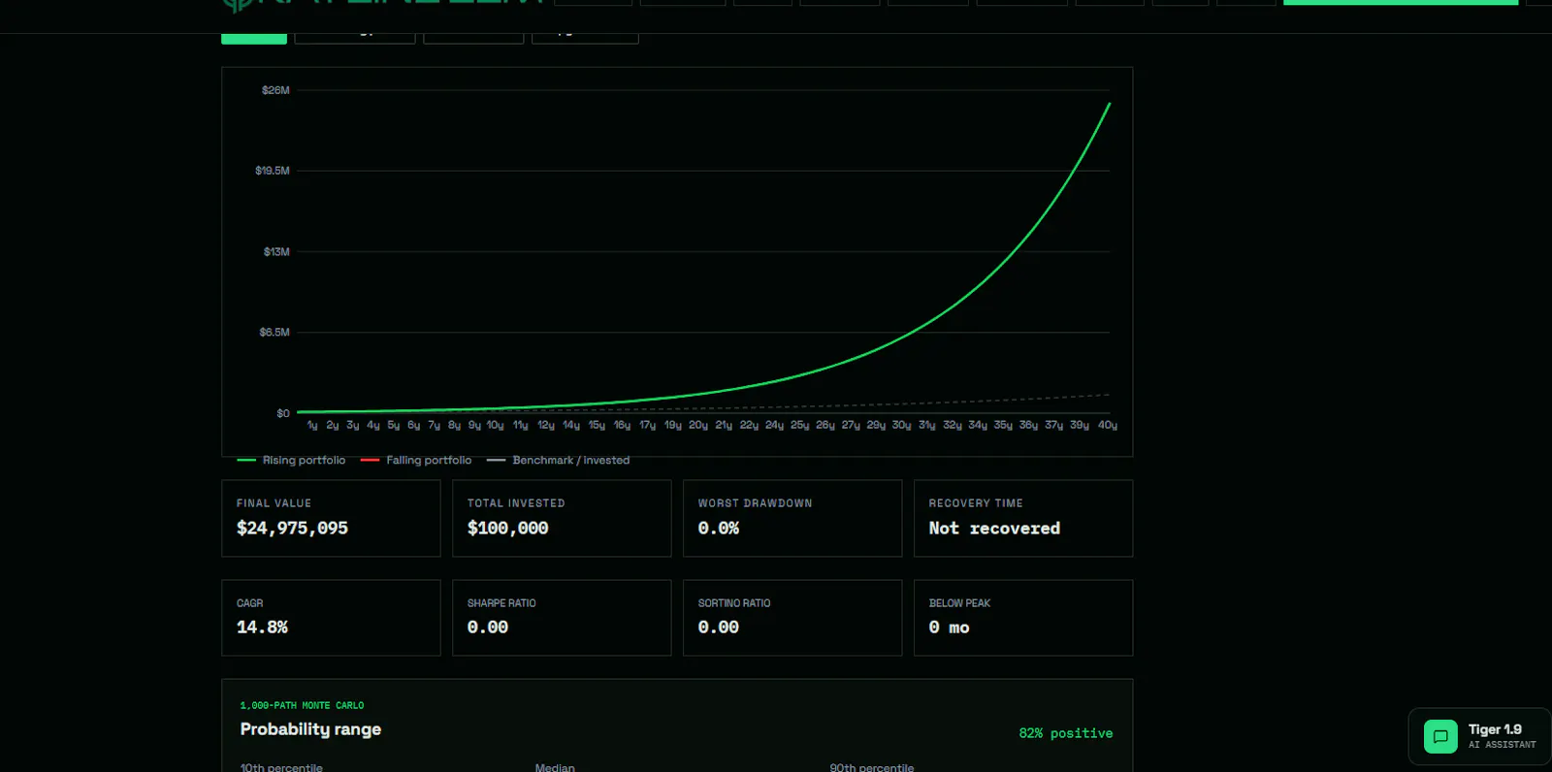Click the 10th percentile label
The image size is (1552, 772).
click(281, 767)
